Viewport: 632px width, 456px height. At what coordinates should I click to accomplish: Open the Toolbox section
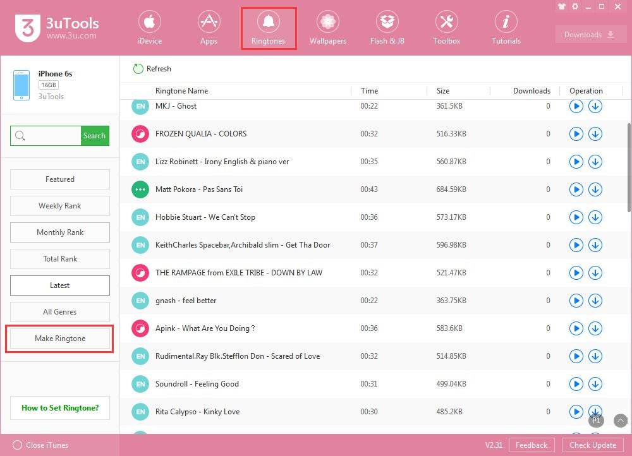point(446,27)
